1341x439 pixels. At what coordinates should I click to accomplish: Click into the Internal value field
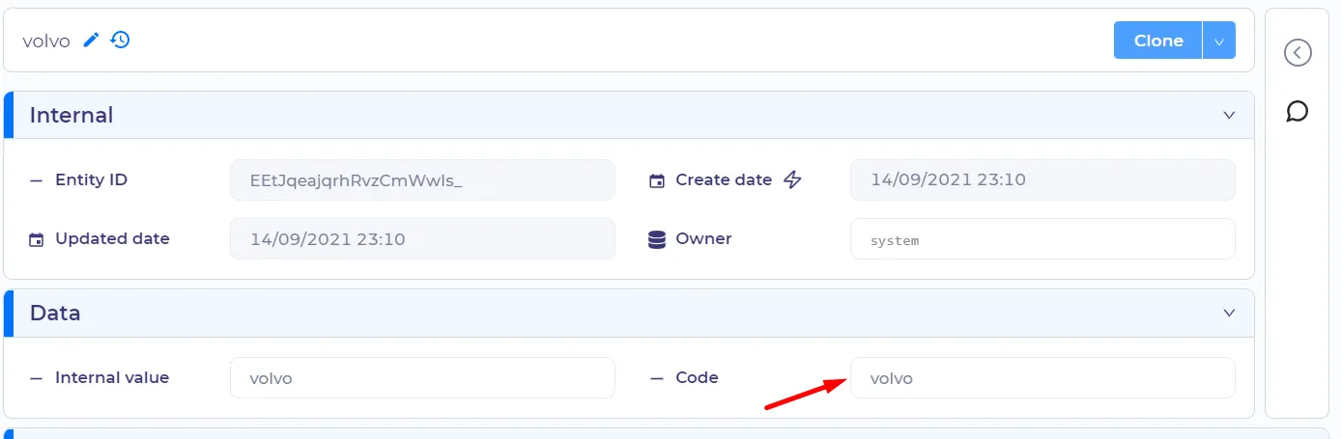[x=422, y=378]
